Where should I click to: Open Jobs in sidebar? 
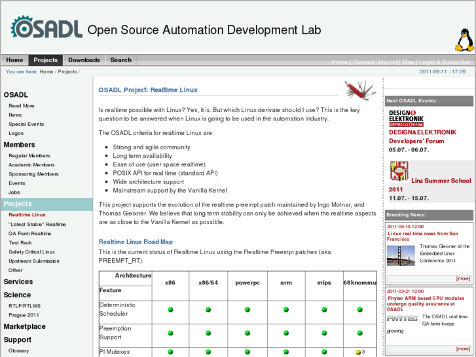click(x=14, y=192)
